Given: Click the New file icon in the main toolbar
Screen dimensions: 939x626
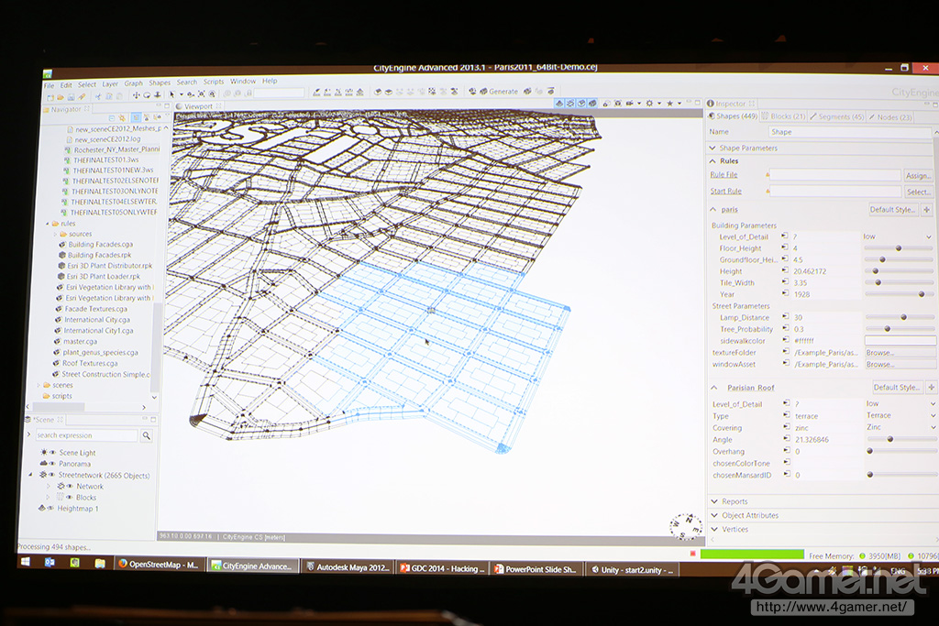Looking at the screenshot, I should tap(50, 97).
